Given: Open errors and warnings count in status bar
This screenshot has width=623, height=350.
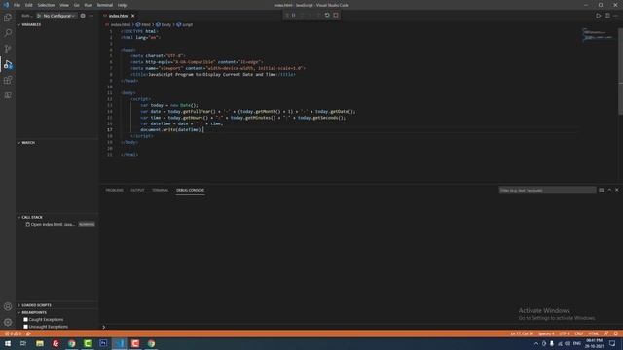Looking at the screenshot, I should (13, 333).
